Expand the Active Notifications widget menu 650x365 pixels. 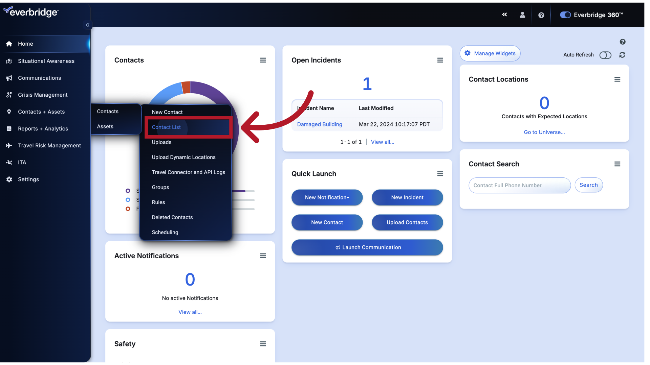pos(263,256)
